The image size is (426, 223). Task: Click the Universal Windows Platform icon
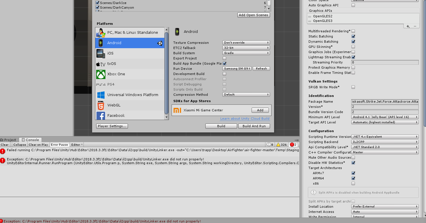(101, 95)
